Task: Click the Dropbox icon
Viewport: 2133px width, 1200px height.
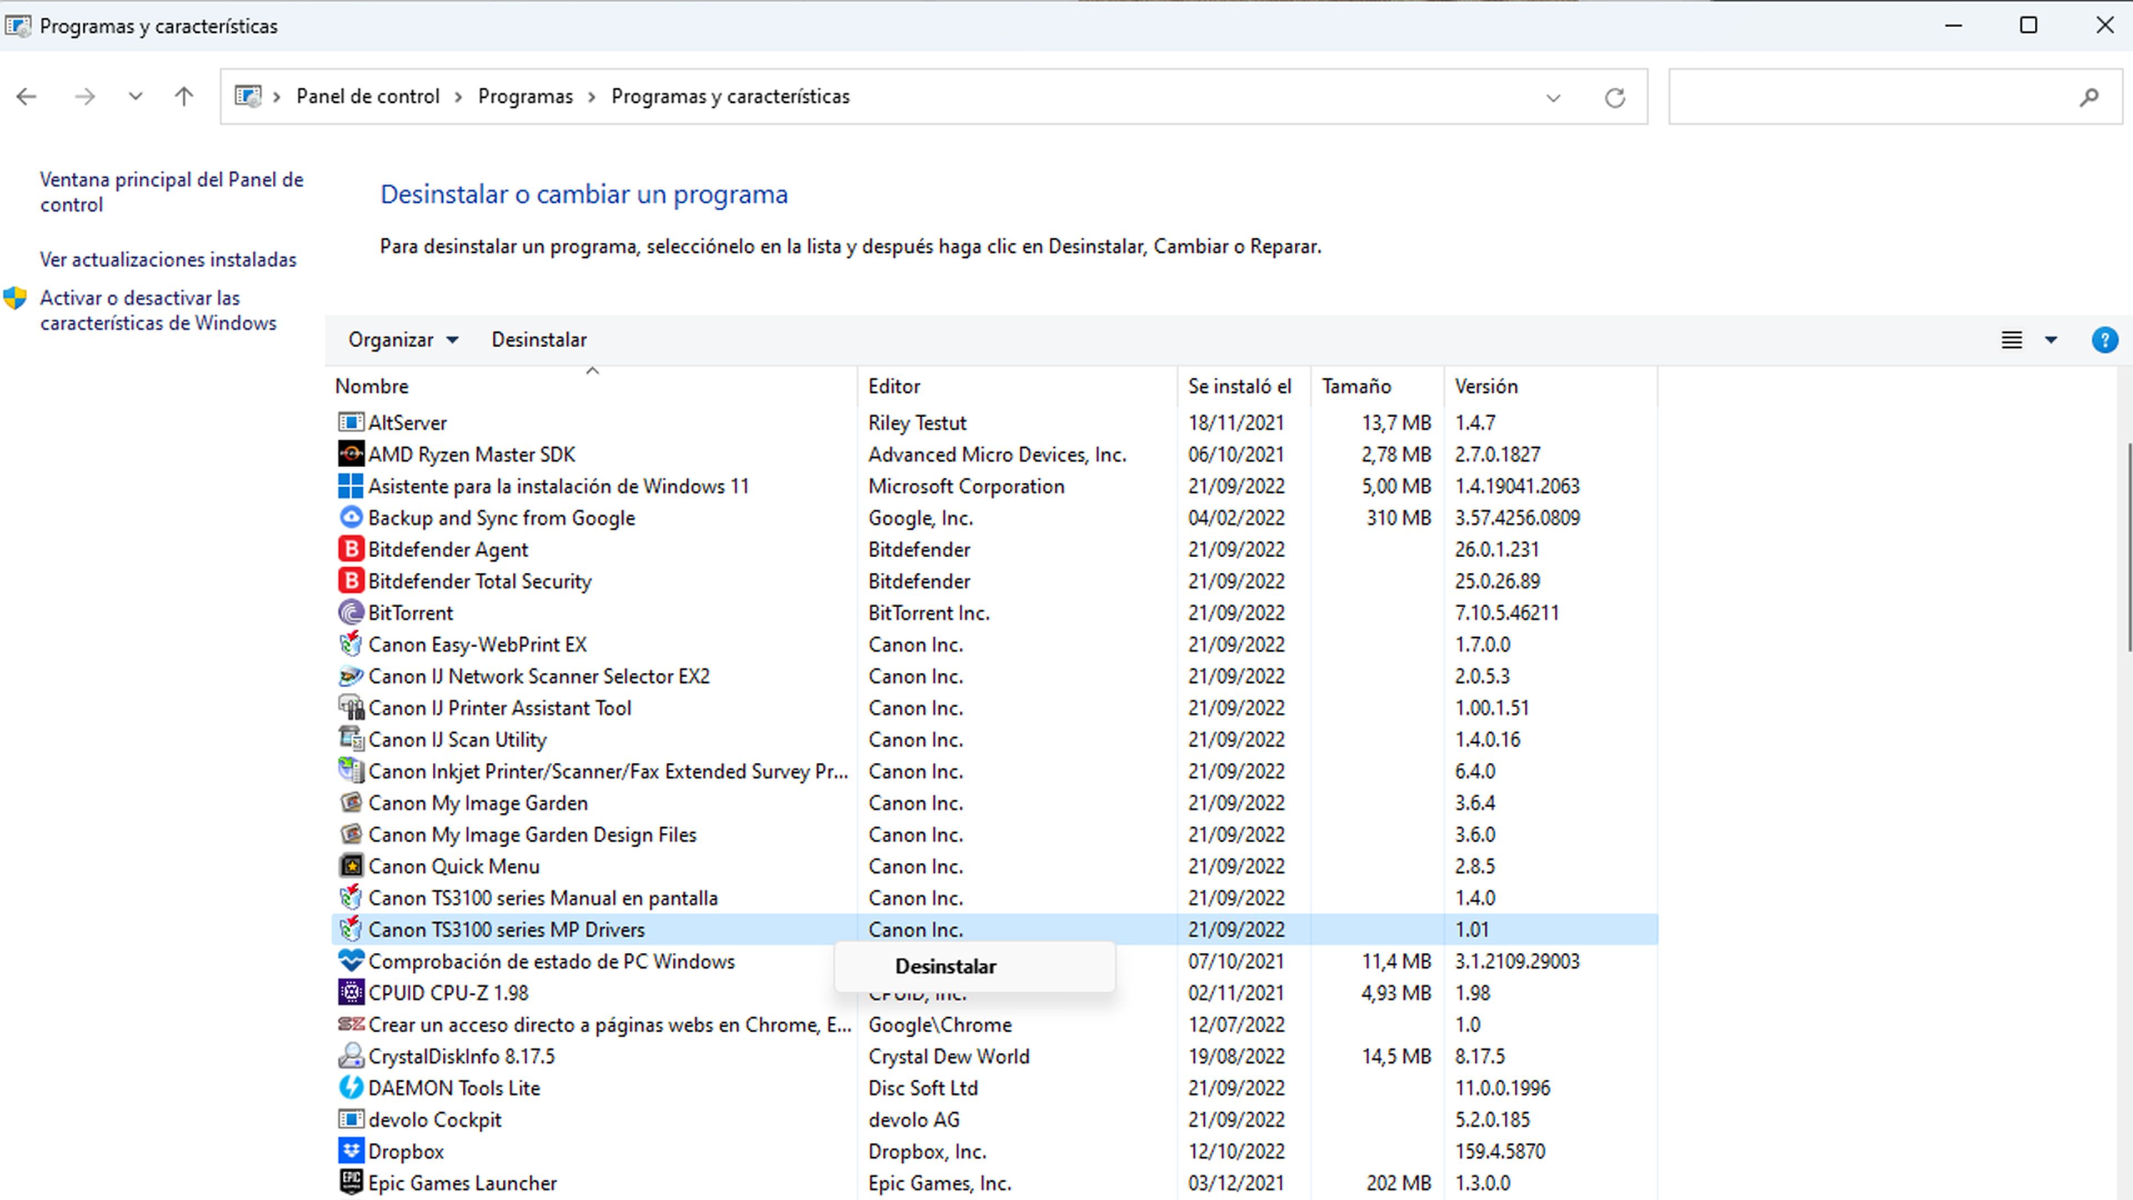Action: pos(351,1151)
